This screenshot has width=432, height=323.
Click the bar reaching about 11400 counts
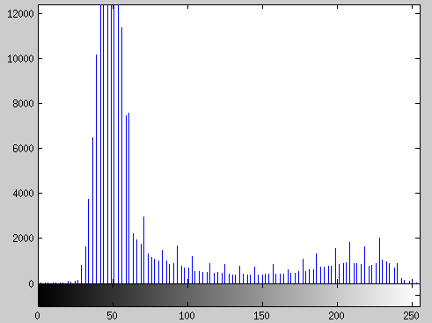point(121,156)
